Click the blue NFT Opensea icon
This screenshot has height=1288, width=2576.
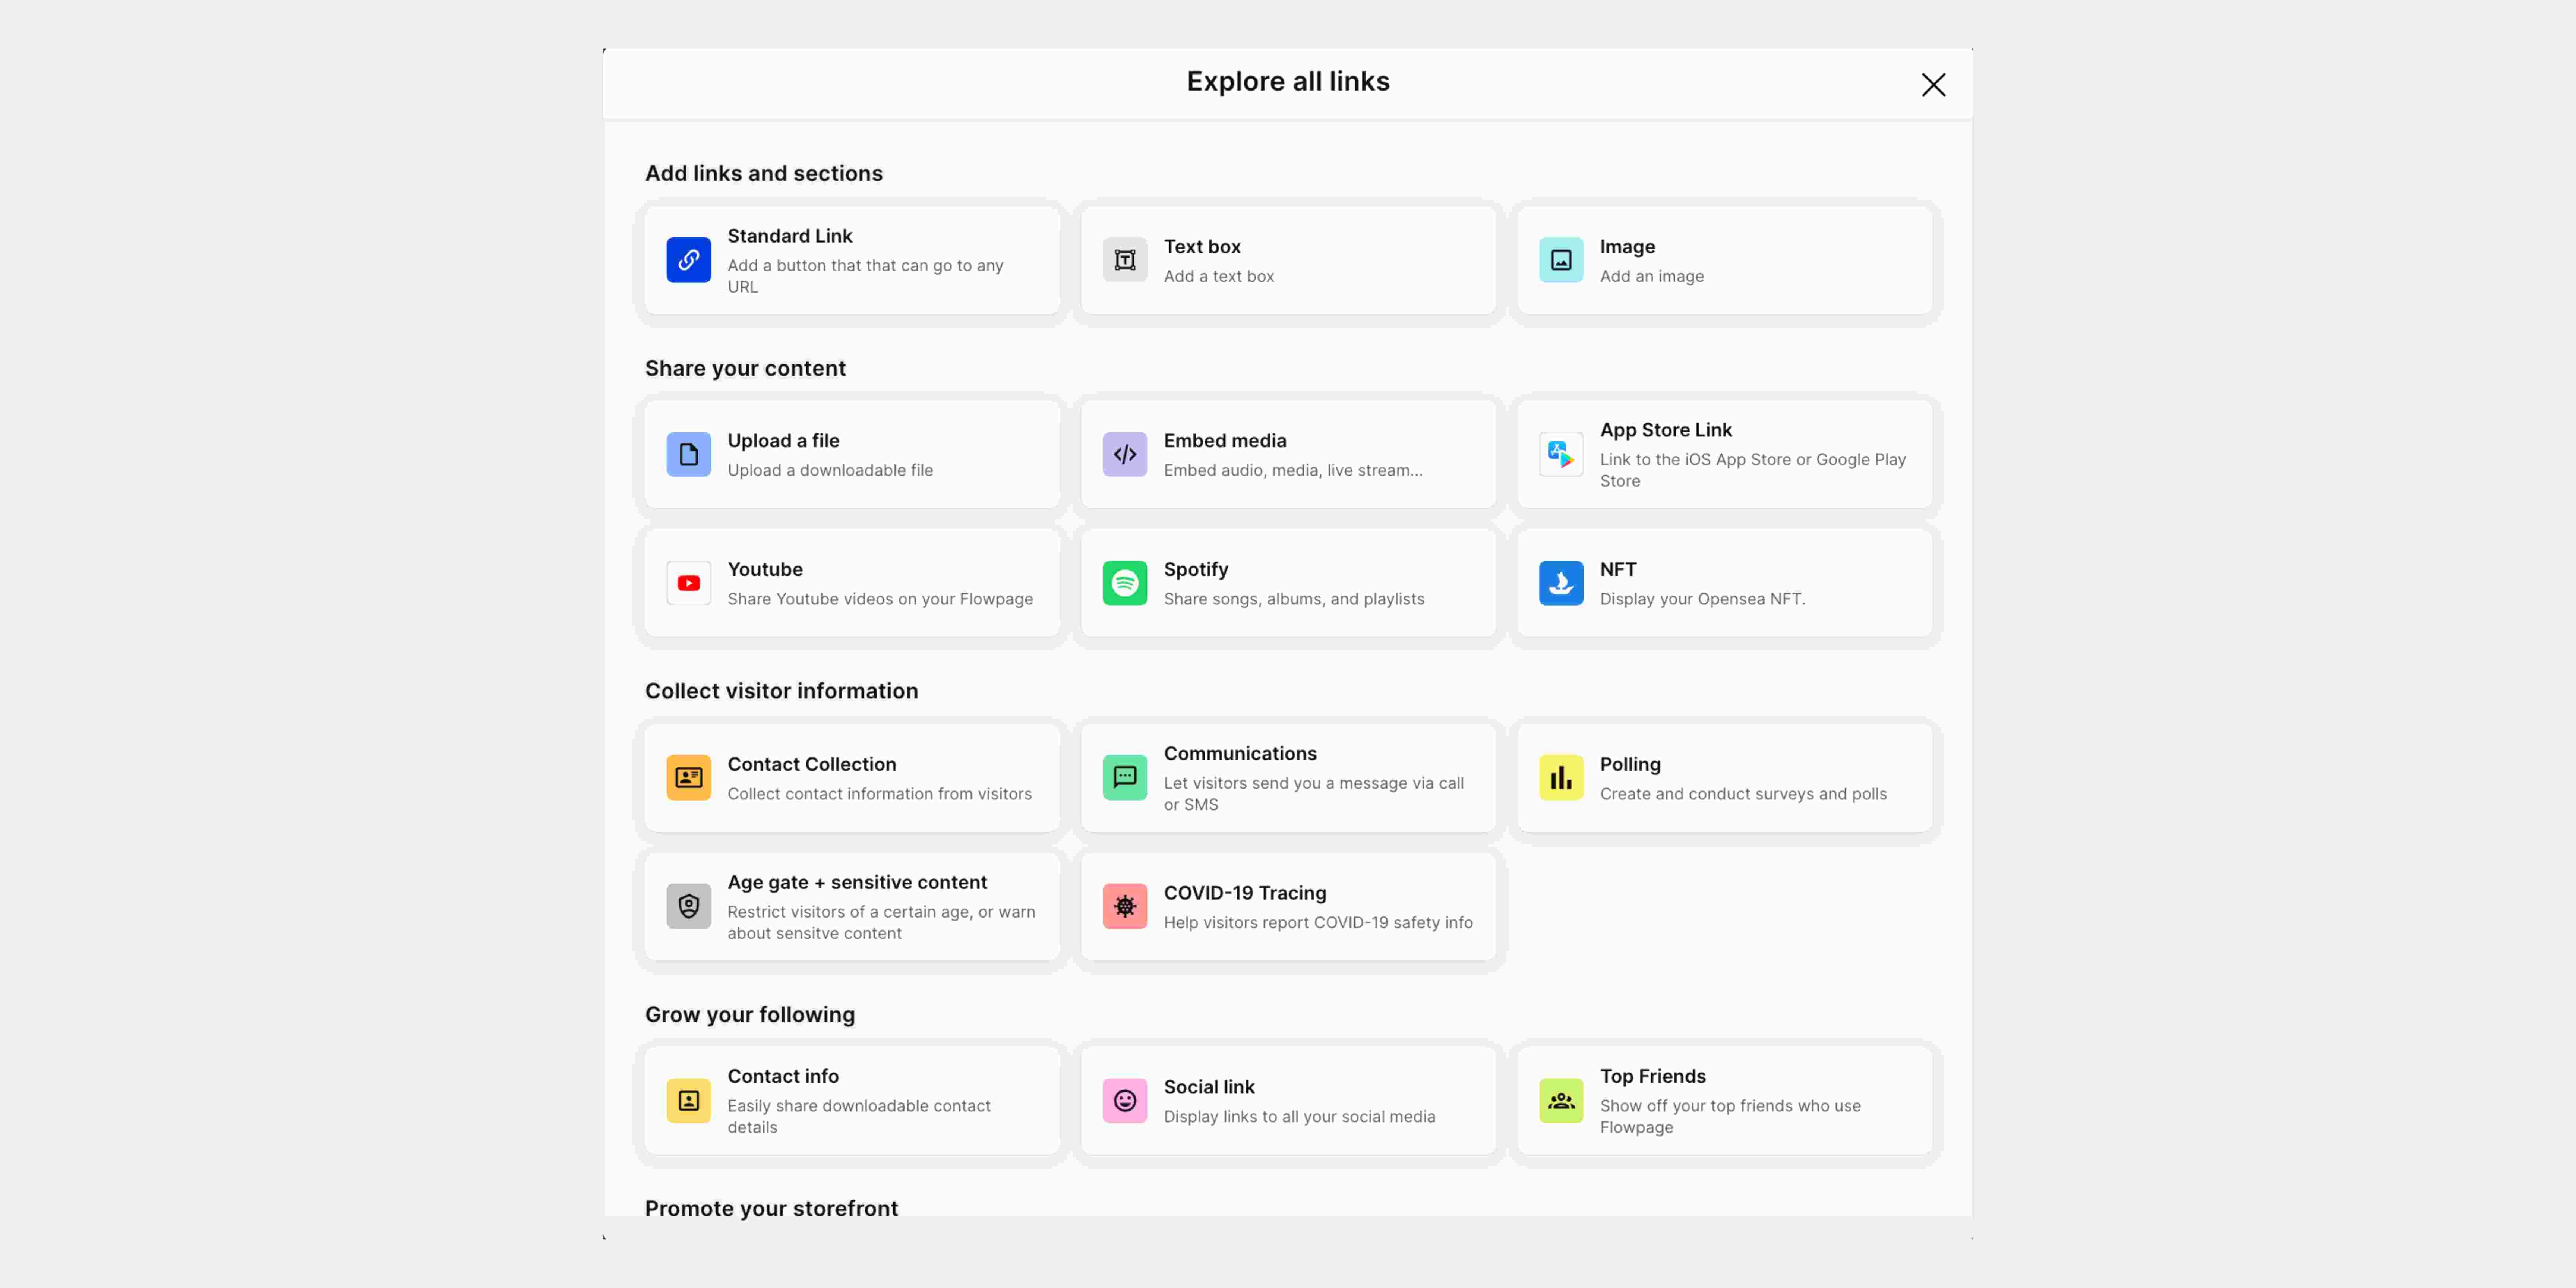click(1561, 583)
